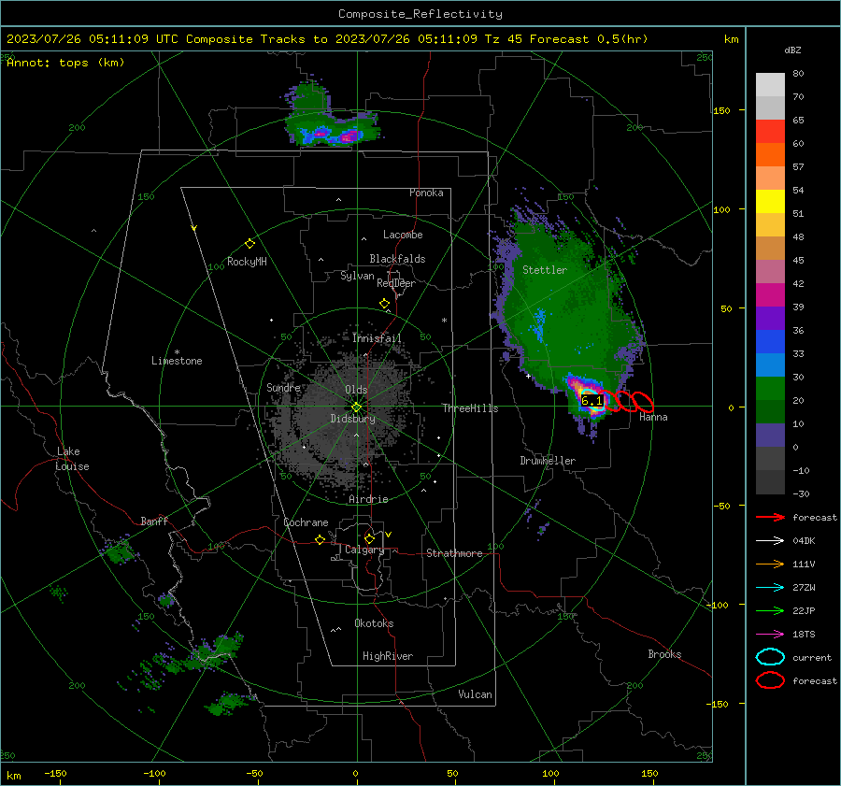This screenshot has height=786, width=841.
Task: Click the yellow diamond marker below Cochrane
Action: coord(320,539)
